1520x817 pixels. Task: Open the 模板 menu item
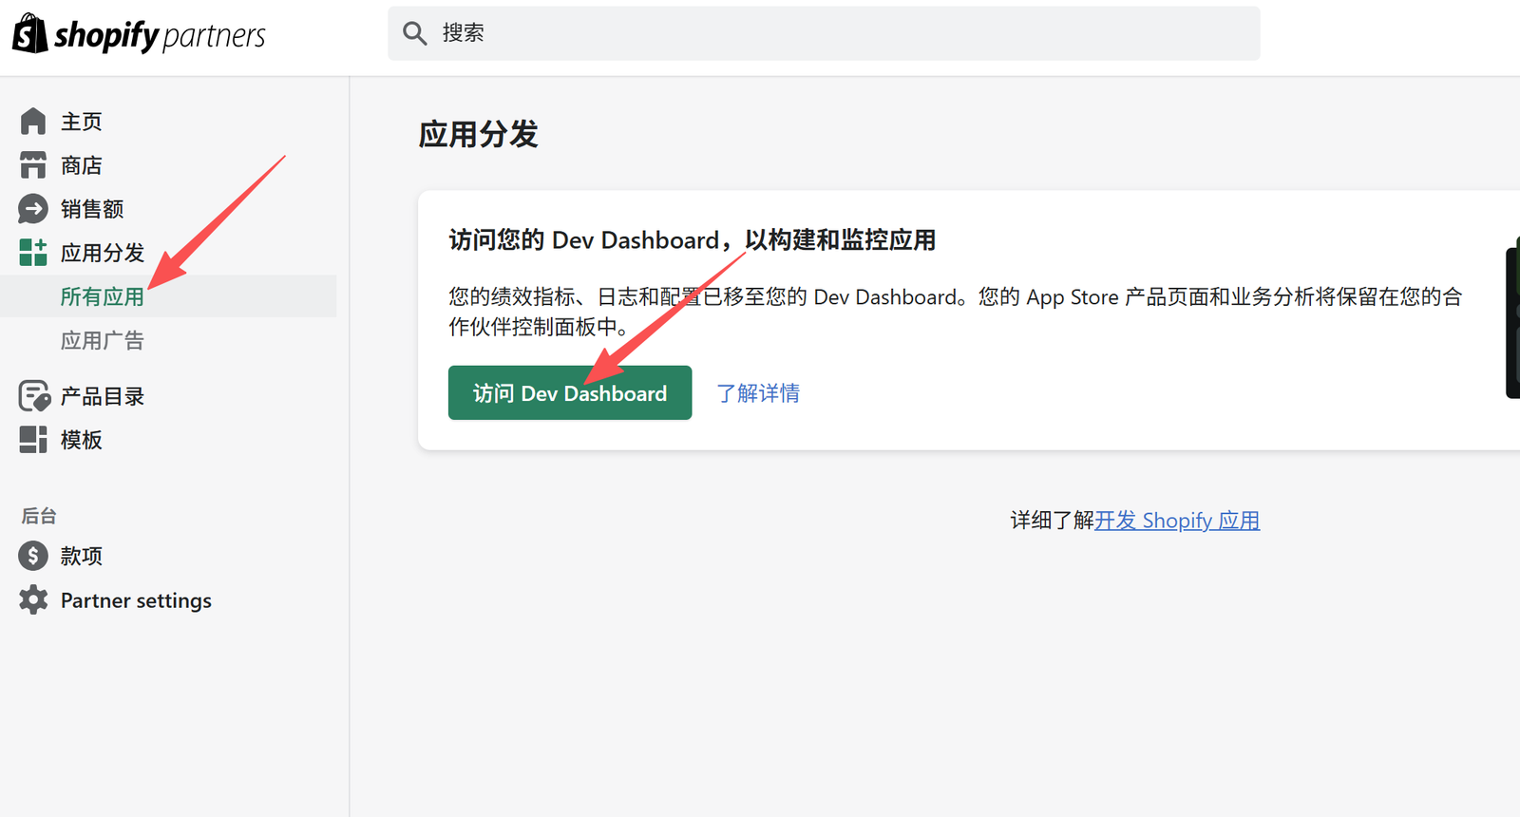pos(82,440)
